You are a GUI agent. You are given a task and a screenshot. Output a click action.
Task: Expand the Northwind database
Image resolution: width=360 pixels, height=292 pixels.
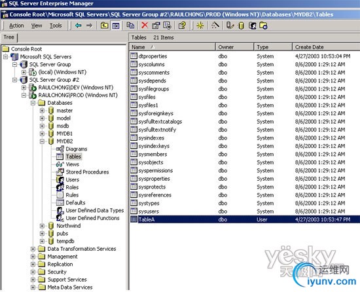42,226
